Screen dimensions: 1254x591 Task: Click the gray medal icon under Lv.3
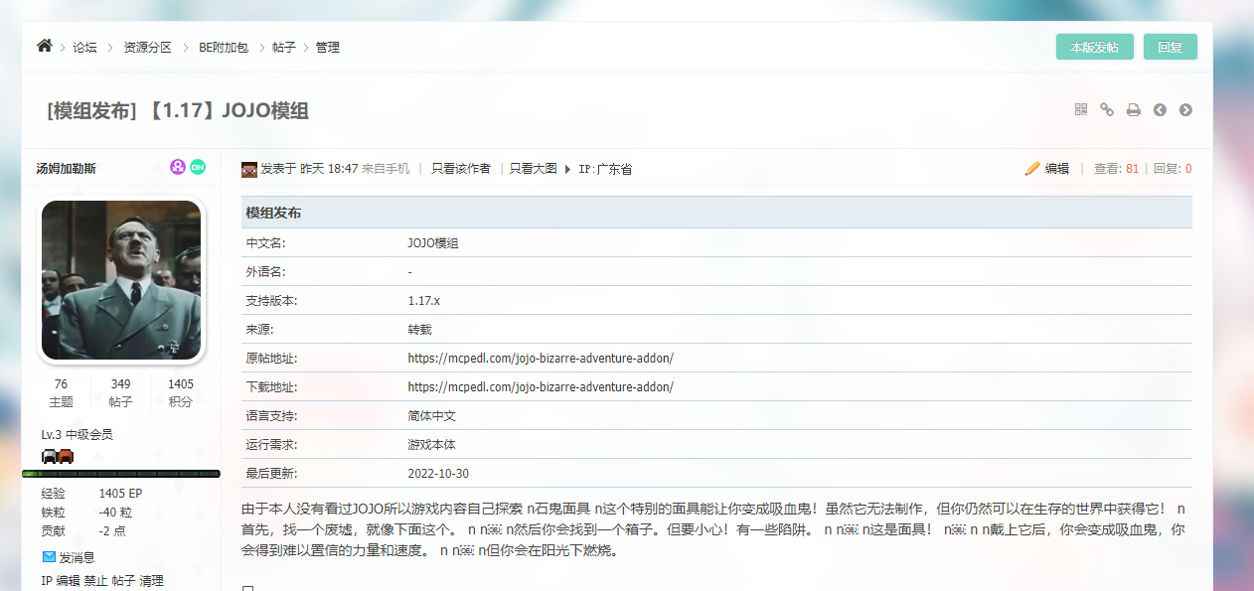pyautogui.click(x=49, y=456)
